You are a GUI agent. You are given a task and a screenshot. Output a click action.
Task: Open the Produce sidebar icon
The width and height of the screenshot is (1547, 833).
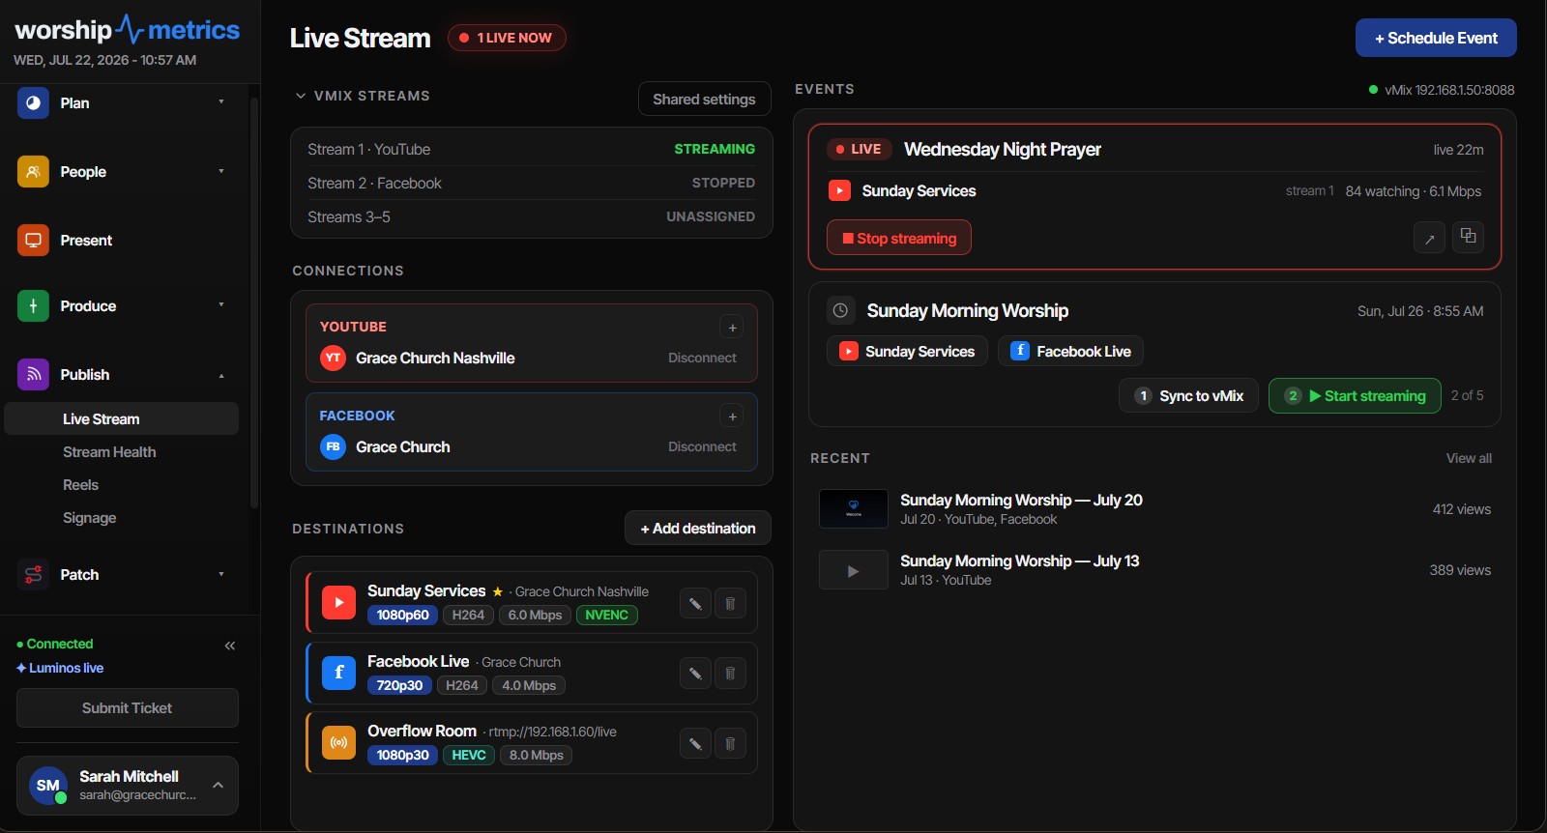pyautogui.click(x=33, y=305)
